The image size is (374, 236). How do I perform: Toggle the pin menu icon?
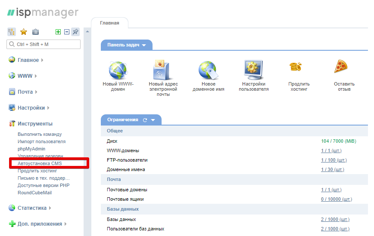(75, 32)
